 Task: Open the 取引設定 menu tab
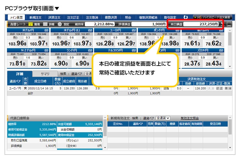170,17
